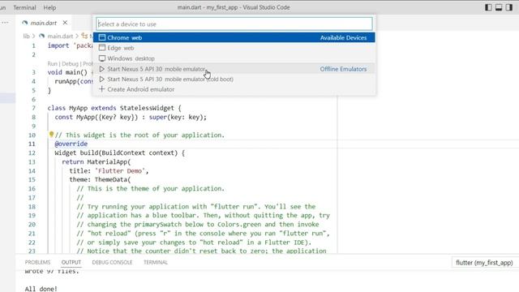519x292 pixels.
Task: Switch to the Debug Console tab
Action: tap(112, 262)
